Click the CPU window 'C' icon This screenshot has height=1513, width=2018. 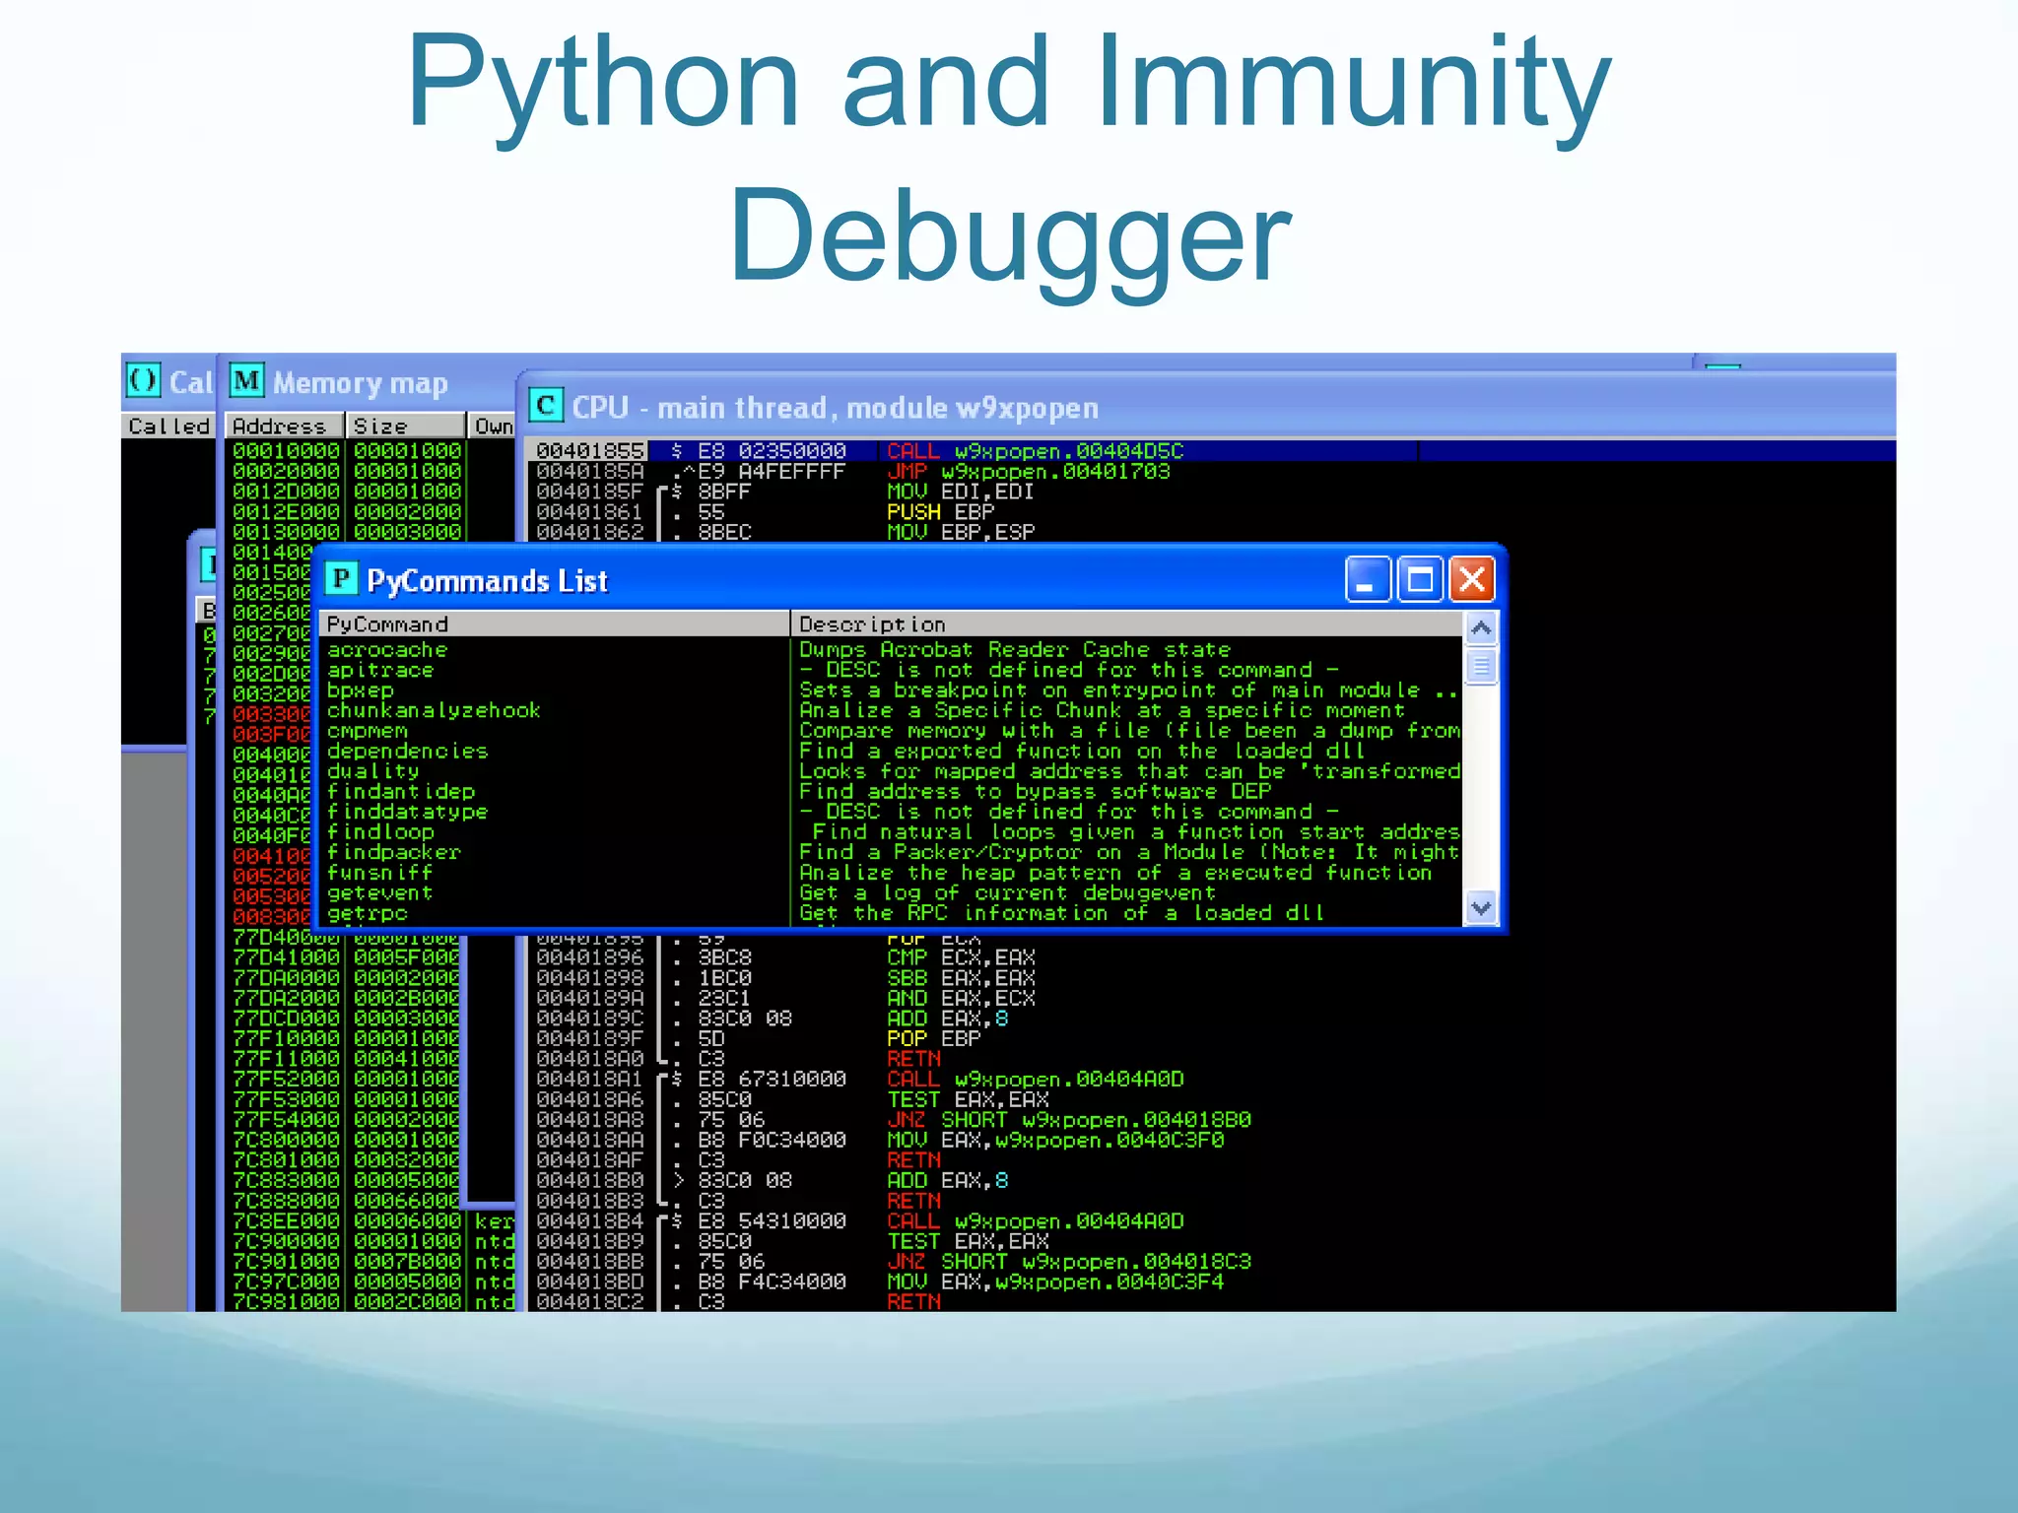pyautogui.click(x=546, y=406)
